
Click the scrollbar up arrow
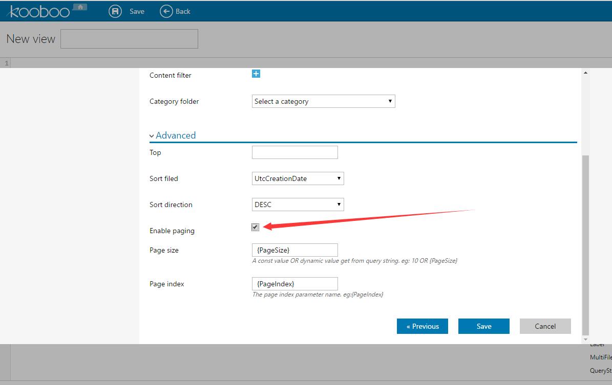click(x=585, y=73)
